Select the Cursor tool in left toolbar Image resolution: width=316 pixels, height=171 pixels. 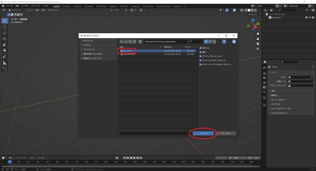4,27
